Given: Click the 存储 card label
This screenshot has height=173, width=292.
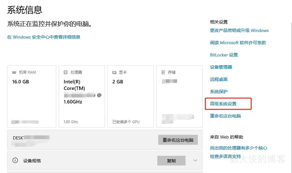Looking at the screenshot, I should point(171,72).
